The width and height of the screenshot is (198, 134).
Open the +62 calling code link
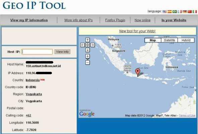click(28, 116)
